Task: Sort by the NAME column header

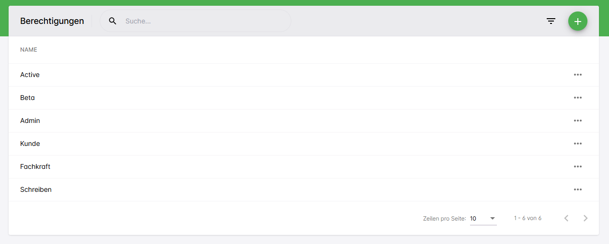Action: (x=29, y=50)
